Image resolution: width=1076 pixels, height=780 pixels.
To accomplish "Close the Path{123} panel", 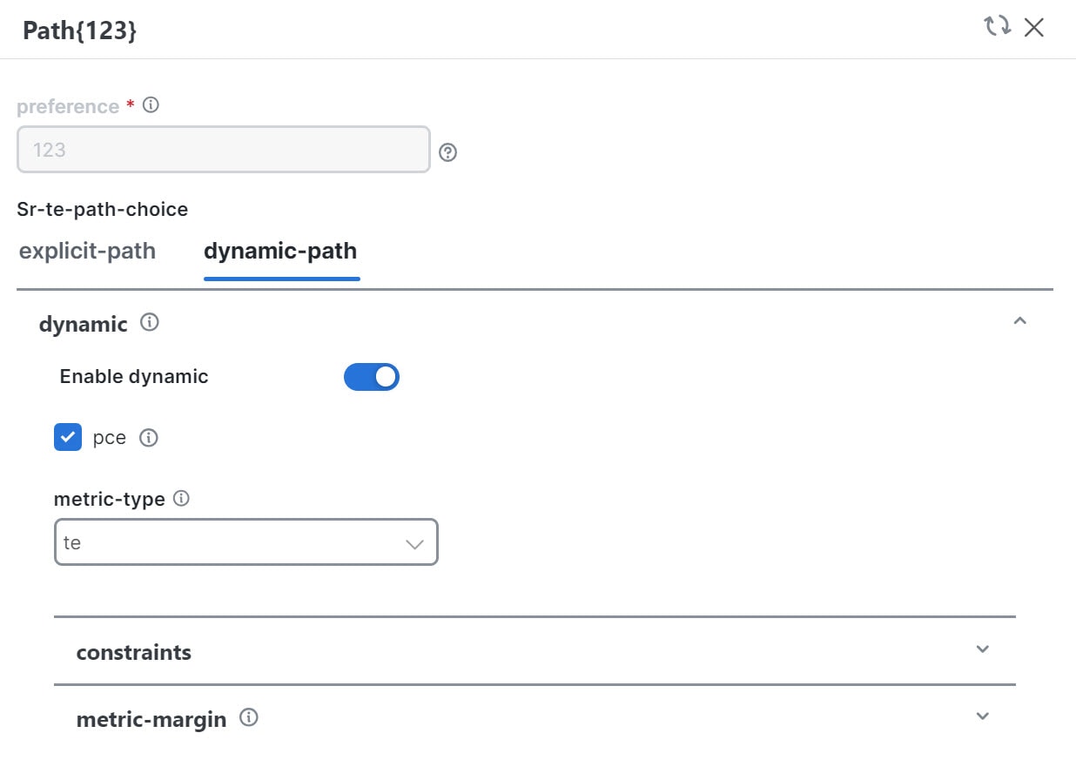I will tap(1034, 27).
